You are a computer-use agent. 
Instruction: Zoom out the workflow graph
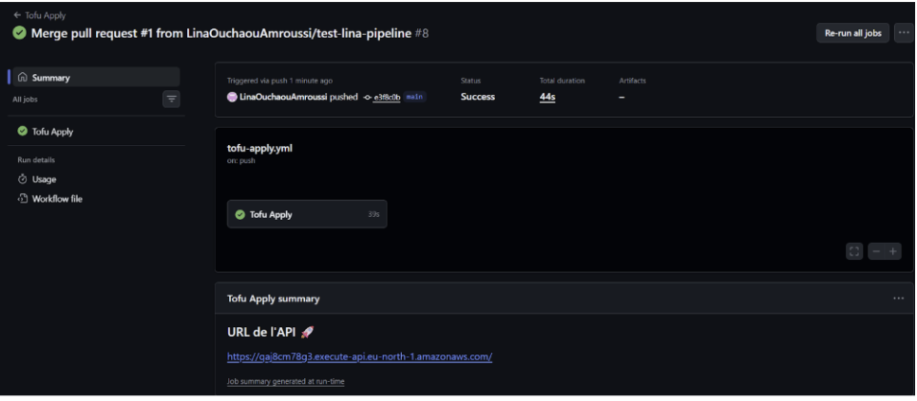coord(876,251)
